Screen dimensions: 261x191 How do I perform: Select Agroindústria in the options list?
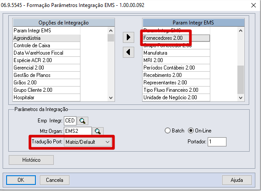pos(46,38)
